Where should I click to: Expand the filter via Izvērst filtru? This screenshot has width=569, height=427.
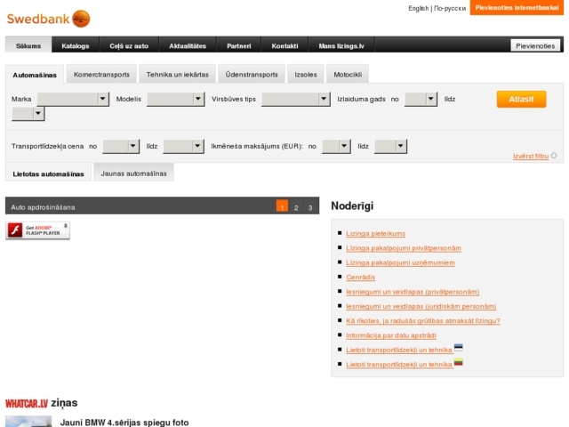(x=531, y=157)
